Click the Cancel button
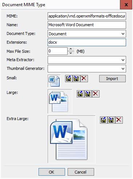 point(81,172)
